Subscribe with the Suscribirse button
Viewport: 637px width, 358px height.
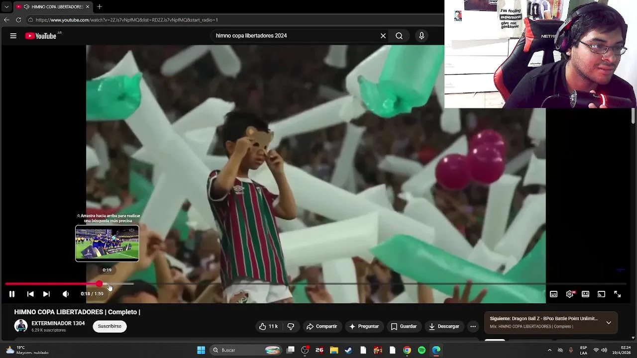[109, 326]
